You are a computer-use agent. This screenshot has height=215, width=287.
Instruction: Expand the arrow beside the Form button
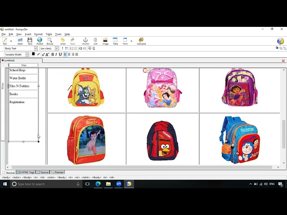(131, 41)
